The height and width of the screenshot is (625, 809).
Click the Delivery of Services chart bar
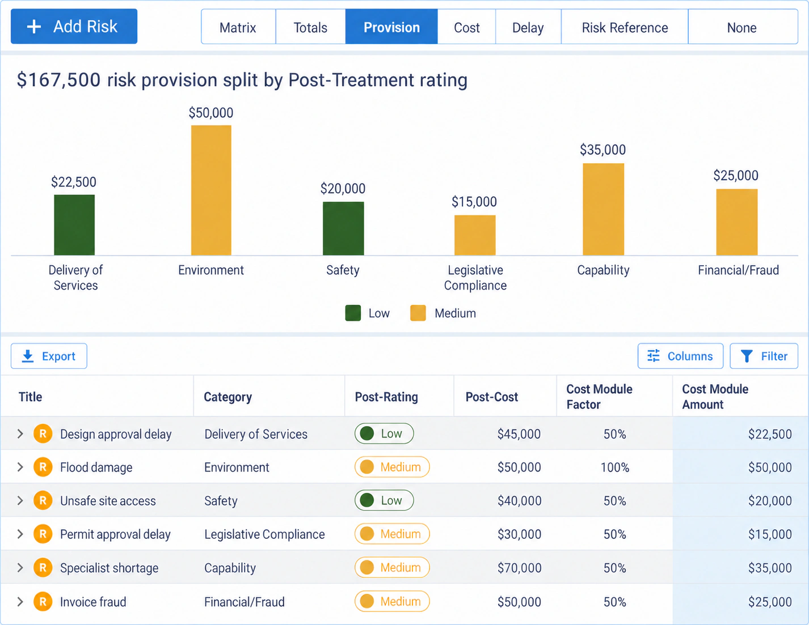coord(74,225)
